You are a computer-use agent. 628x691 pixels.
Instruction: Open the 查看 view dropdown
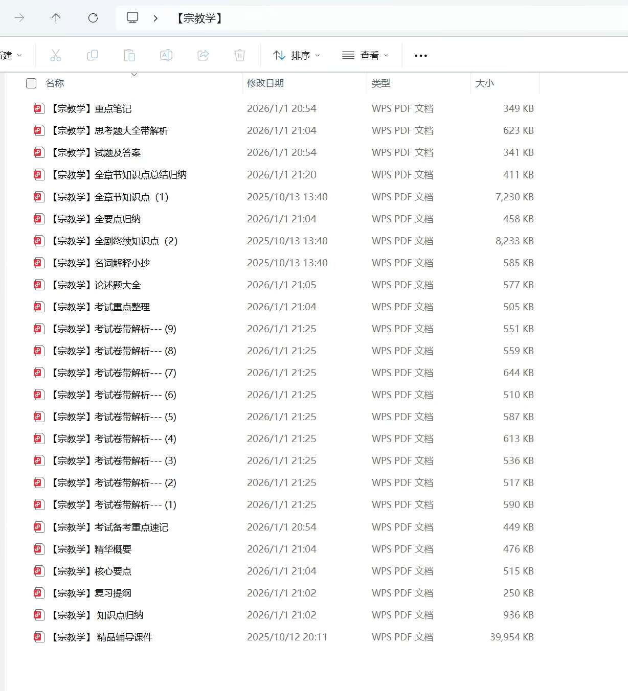(x=366, y=55)
